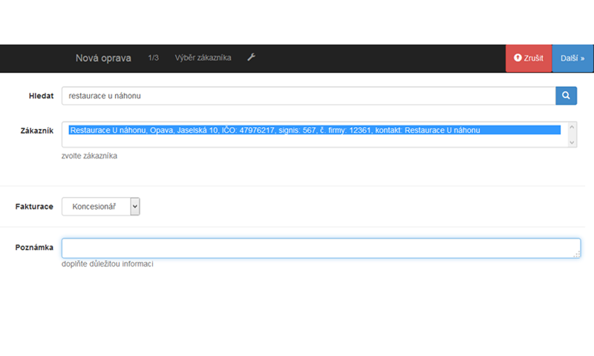Click the "zvolte zákazníka" hint text
The height and width of the screenshot is (356, 594).
click(89, 156)
